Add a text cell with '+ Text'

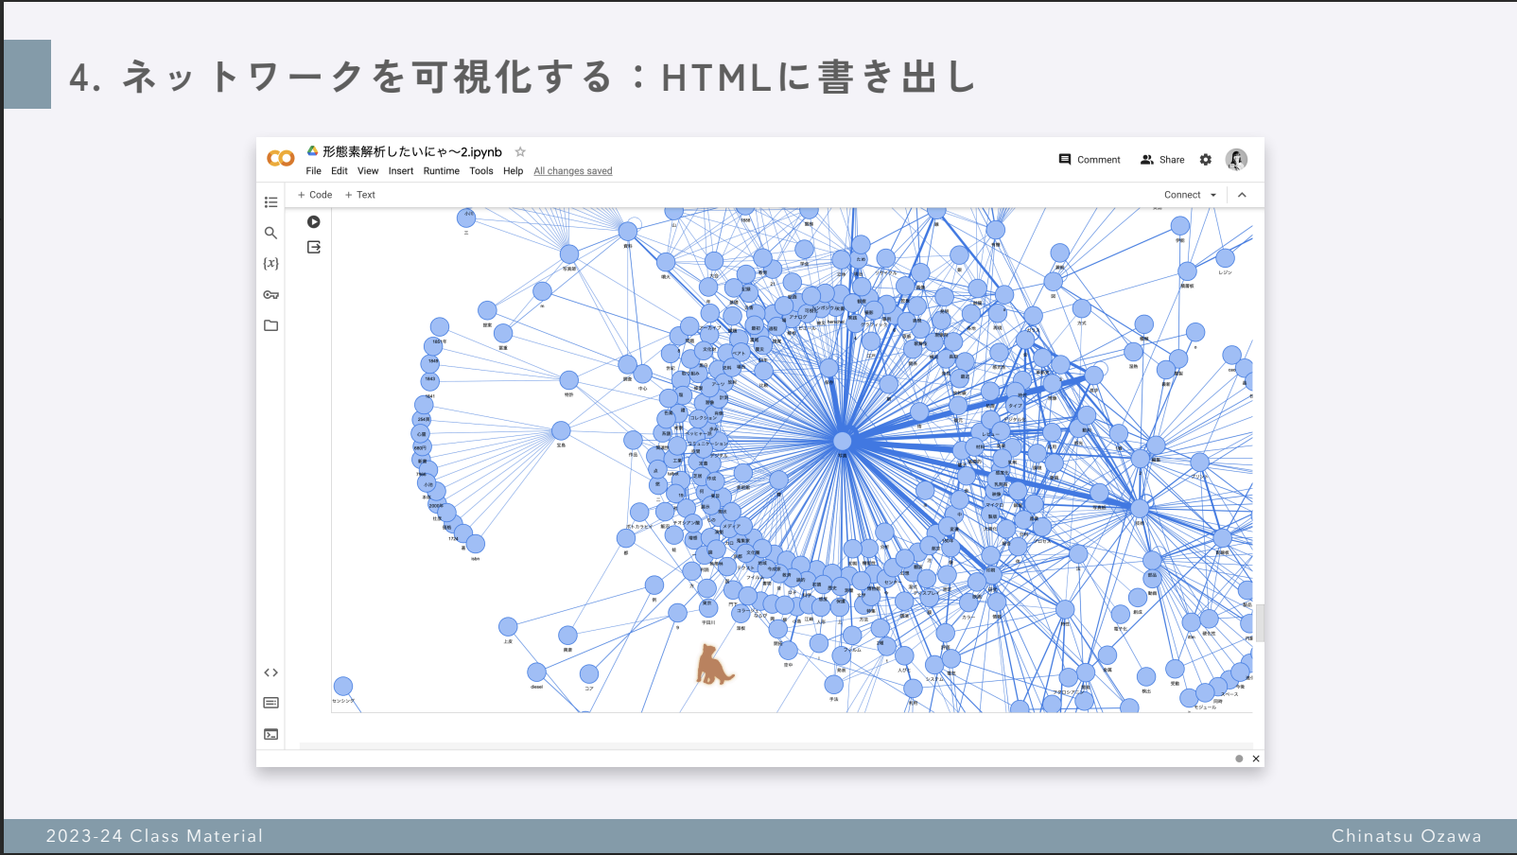click(x=360, y=195)
